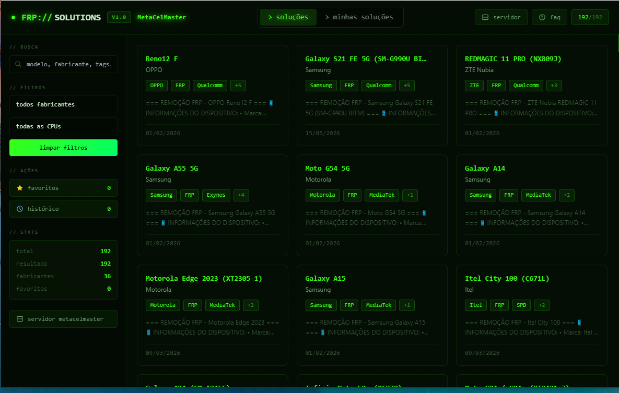Expand +4 tags on Galaxy A55 5G card
Viewport: 619px width, 393px height.
point(241,195)
